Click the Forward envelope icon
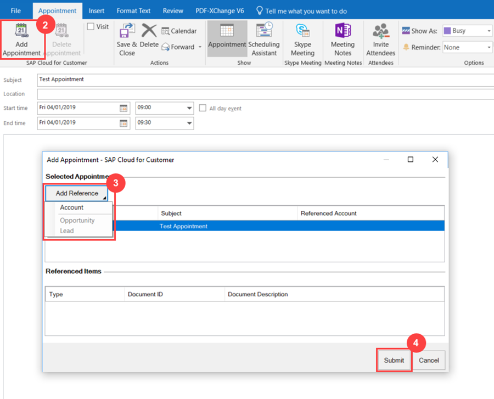This screenshot has height=399, width=494. pos(166,47)
